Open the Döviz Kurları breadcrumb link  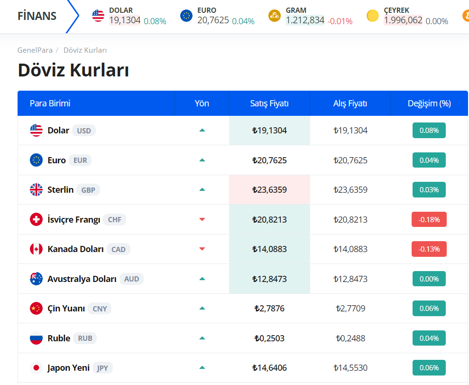85,50
